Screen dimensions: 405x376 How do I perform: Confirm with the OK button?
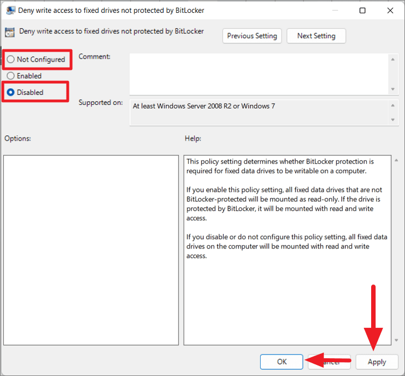pos(281,362)
